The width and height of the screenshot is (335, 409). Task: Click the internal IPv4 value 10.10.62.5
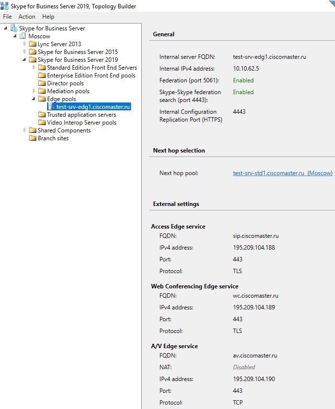point(246,69)
